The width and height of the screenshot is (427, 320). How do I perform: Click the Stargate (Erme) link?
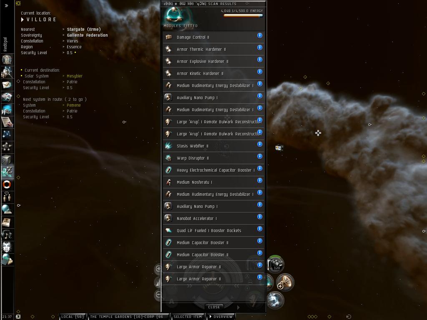(x=84, y=30)
